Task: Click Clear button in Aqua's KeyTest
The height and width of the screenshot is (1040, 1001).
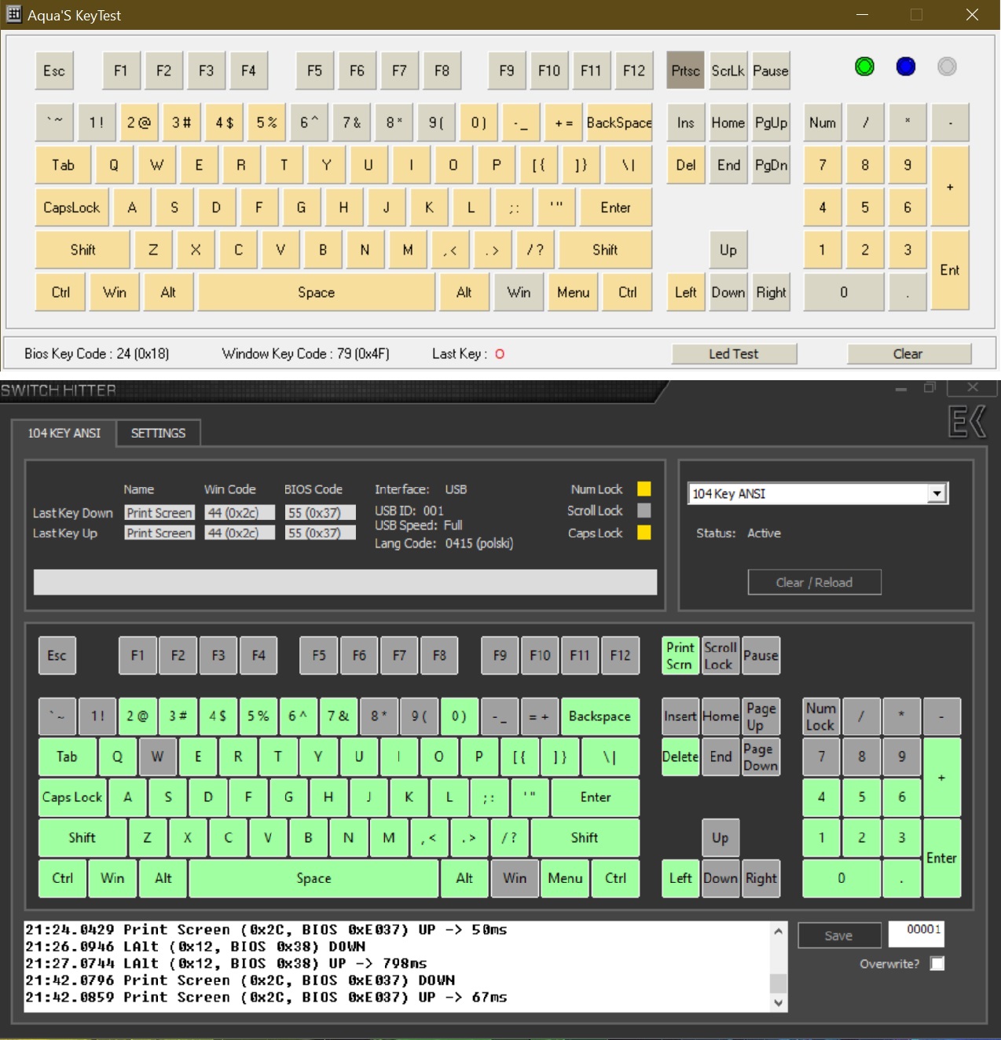Action: click(x=908, y=354)
